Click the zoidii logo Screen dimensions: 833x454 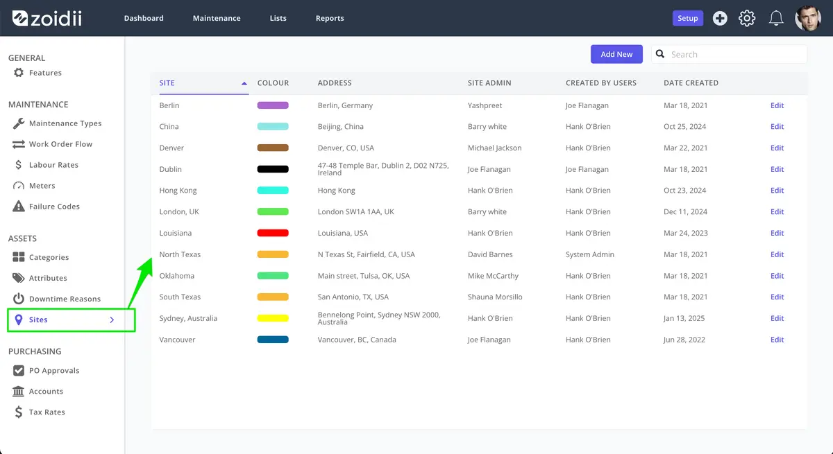(47, 18)
